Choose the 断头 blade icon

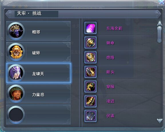click(90, 72)
